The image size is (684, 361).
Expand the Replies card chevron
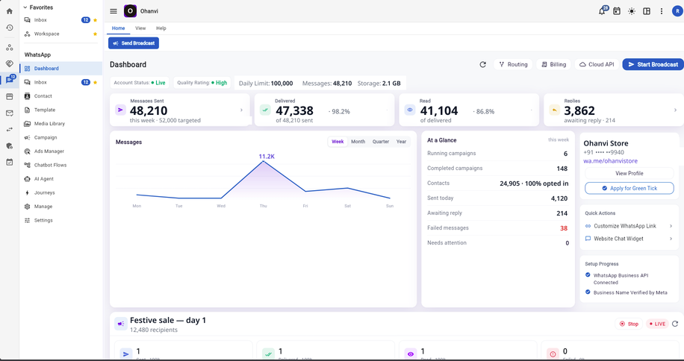point(675,110)
